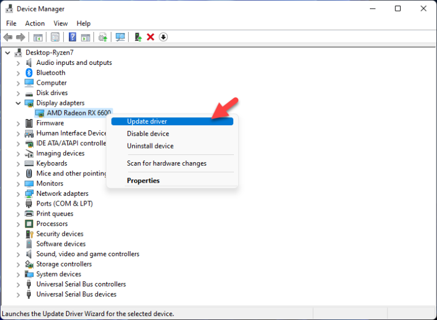437x320 pixels.
Task: Select the AMD Radeon RX 6600 device
Action: (73, 113)
